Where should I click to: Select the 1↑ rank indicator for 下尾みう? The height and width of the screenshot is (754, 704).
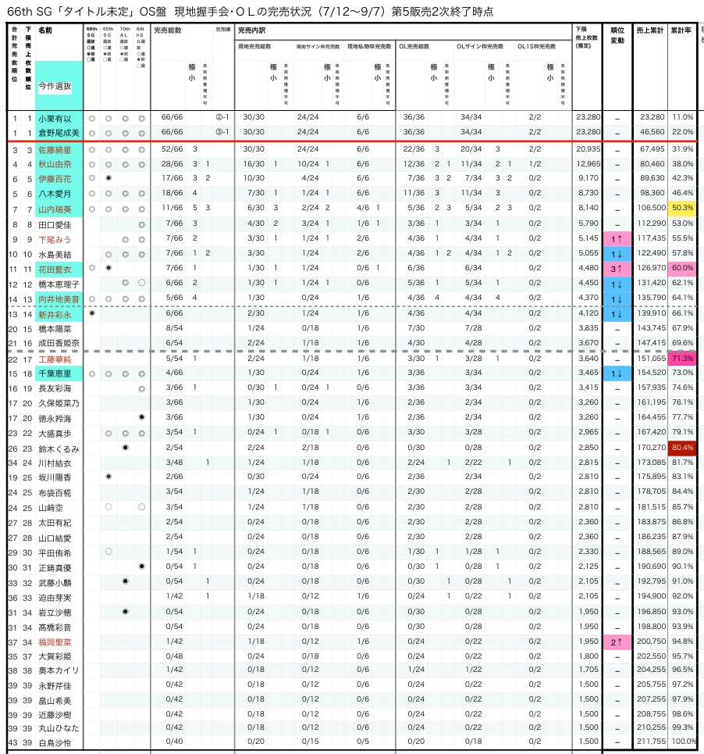coord(617,239)
